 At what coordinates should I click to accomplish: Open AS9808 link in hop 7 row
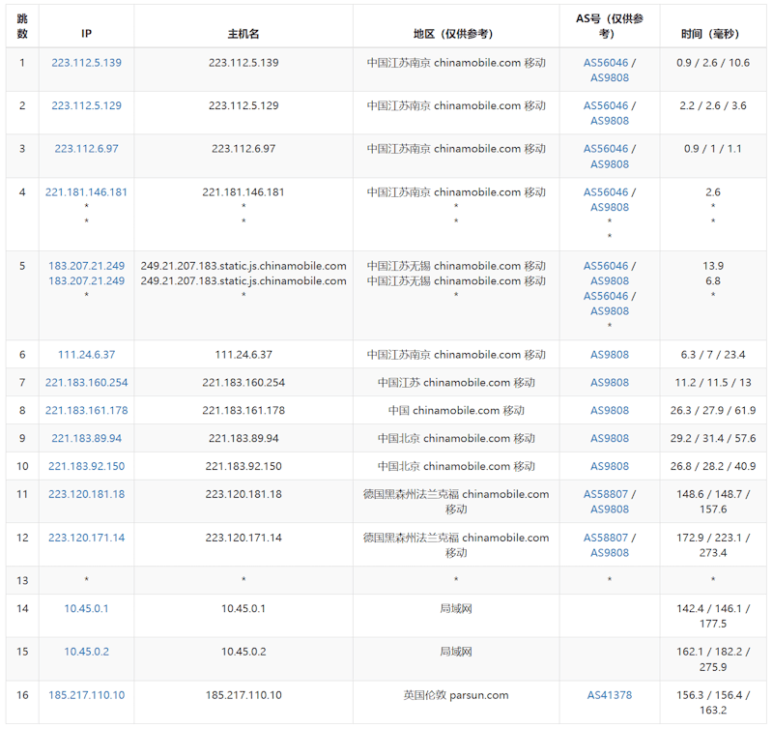(610, 382)
